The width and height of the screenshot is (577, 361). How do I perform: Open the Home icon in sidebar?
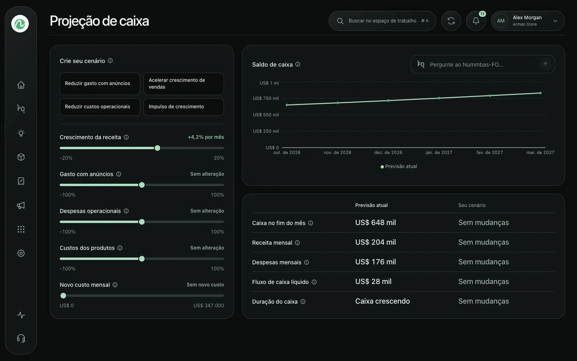coord(21,85)
